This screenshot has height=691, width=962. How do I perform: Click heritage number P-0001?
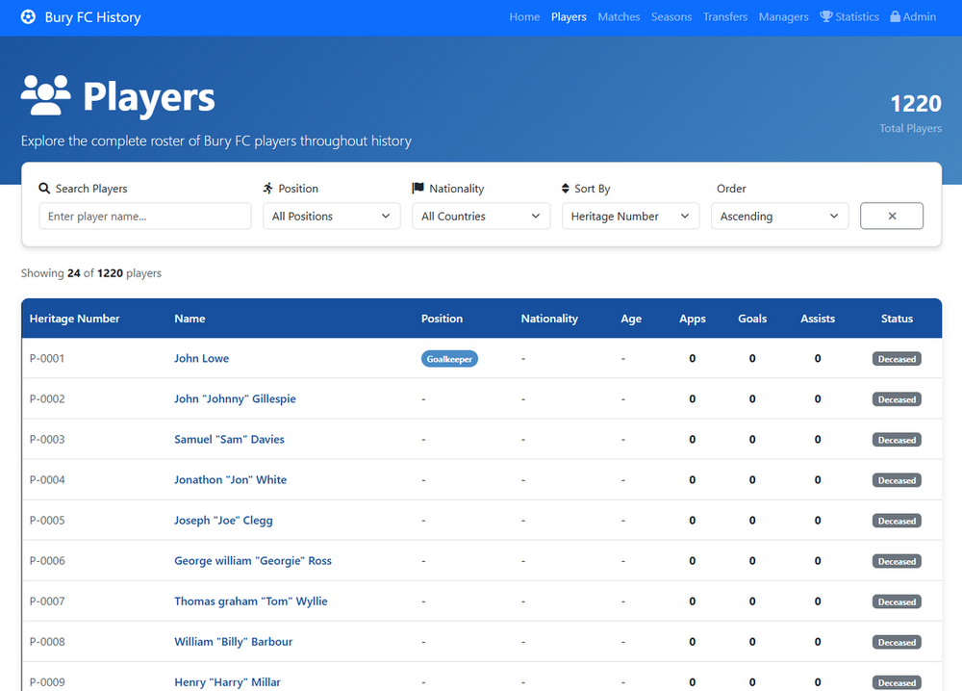point(46,358)
